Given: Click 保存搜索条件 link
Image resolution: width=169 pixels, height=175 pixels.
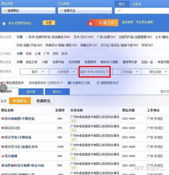Looking at the screenshot, I should click(37, 83).
